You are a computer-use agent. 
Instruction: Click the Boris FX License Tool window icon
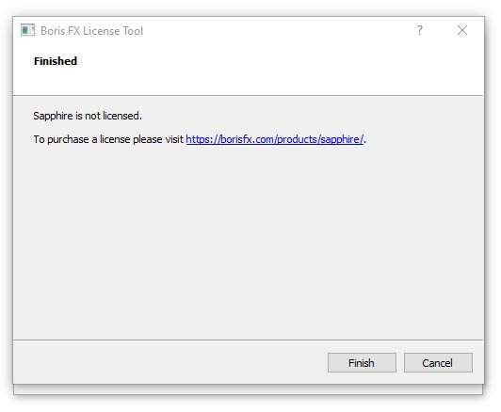(x=28, y=31)
